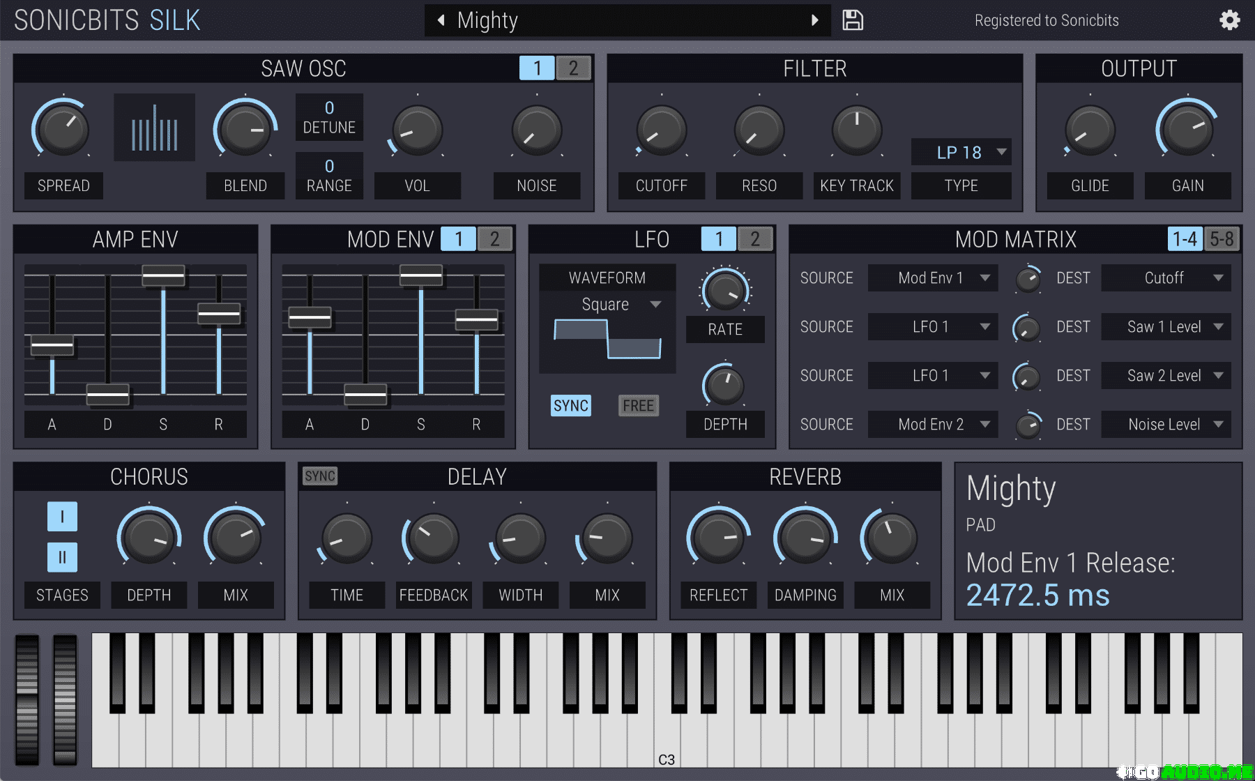The height and width of the screenshot is (781, 1255).
Task: Select Saw Osc tab 1
Action: coord(537,68)
